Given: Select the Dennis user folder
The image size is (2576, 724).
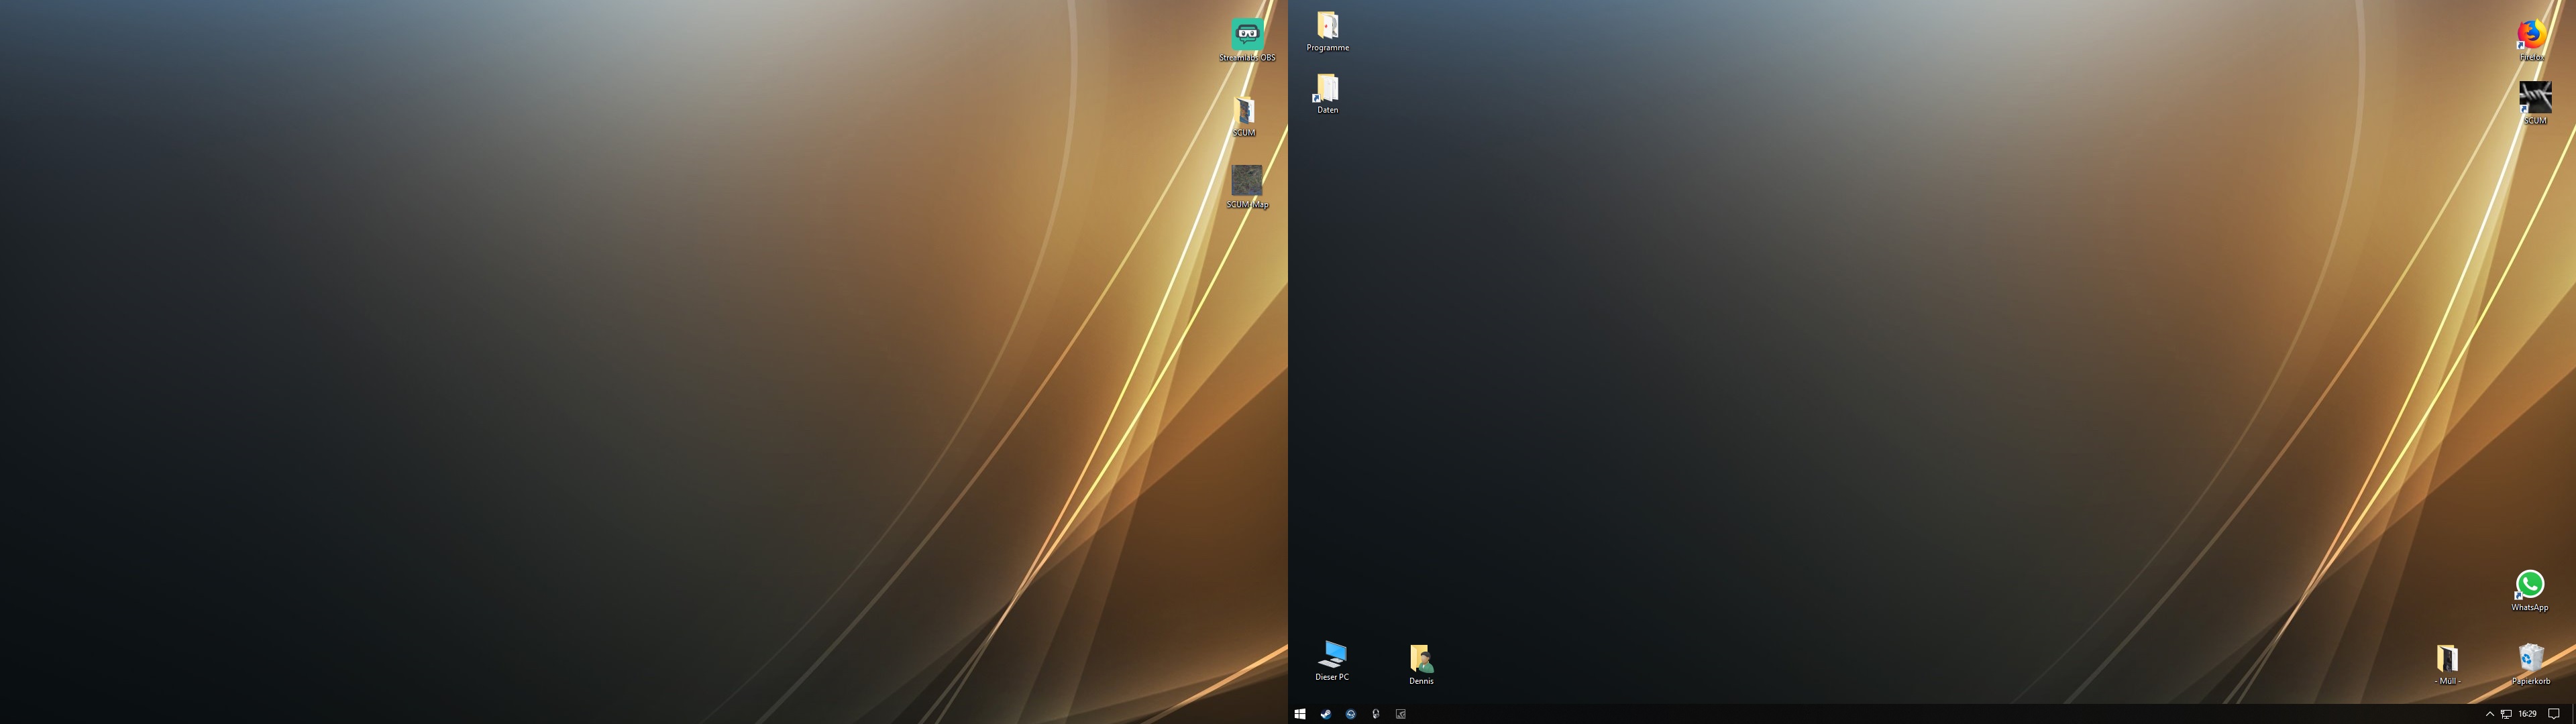Looking at the screenshot, I should point(1421,659).
